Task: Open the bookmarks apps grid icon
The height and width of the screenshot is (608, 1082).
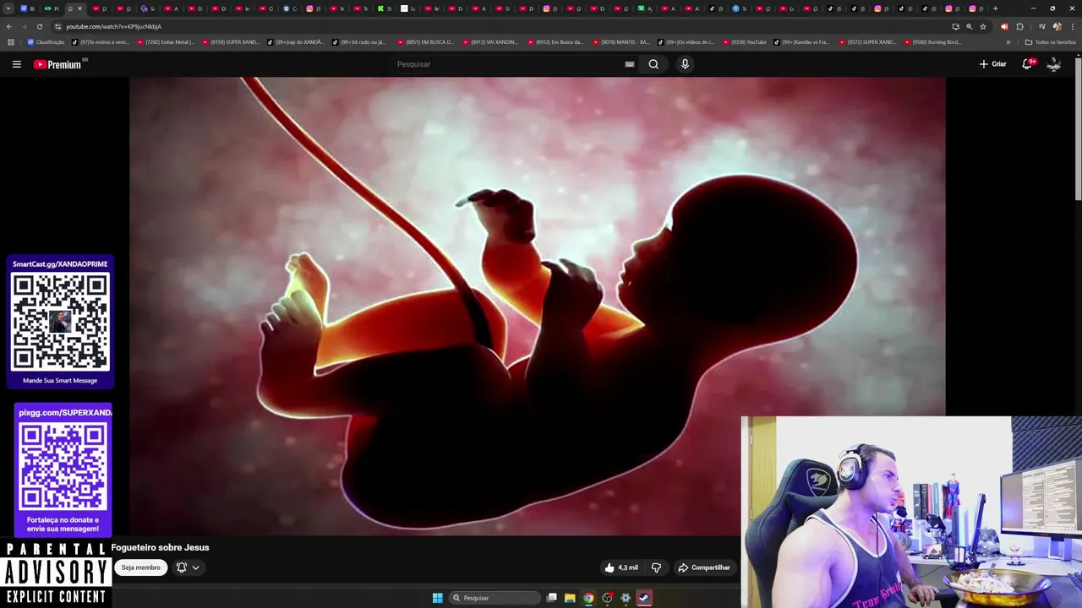Action: pos(11,42)
